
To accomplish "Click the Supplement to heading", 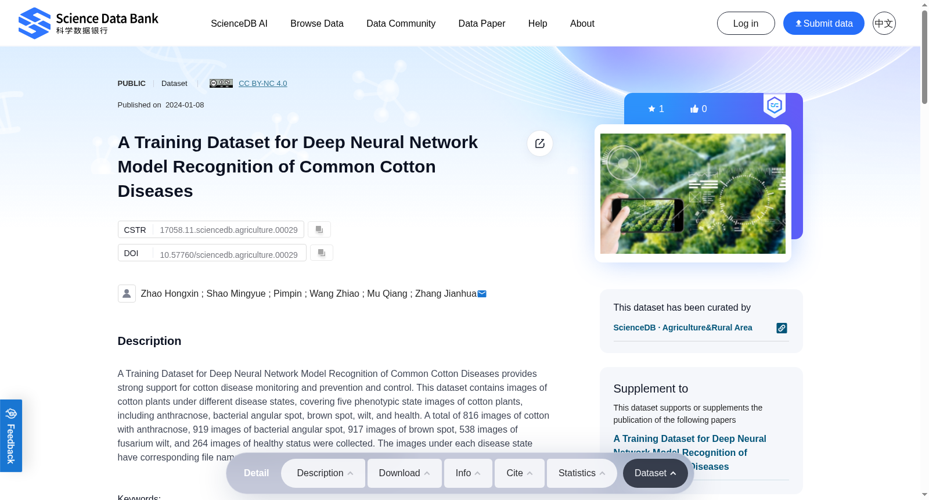I will pos(651,389).
